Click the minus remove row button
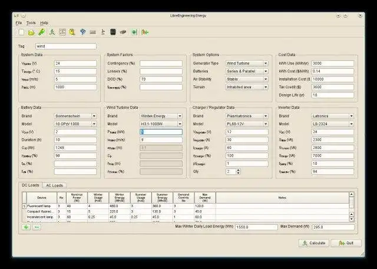The image size is (377, 269). [x=37, y=227]
